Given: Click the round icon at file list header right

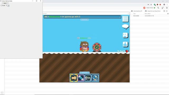Looking at the screenshot, I should pos(168,14).
